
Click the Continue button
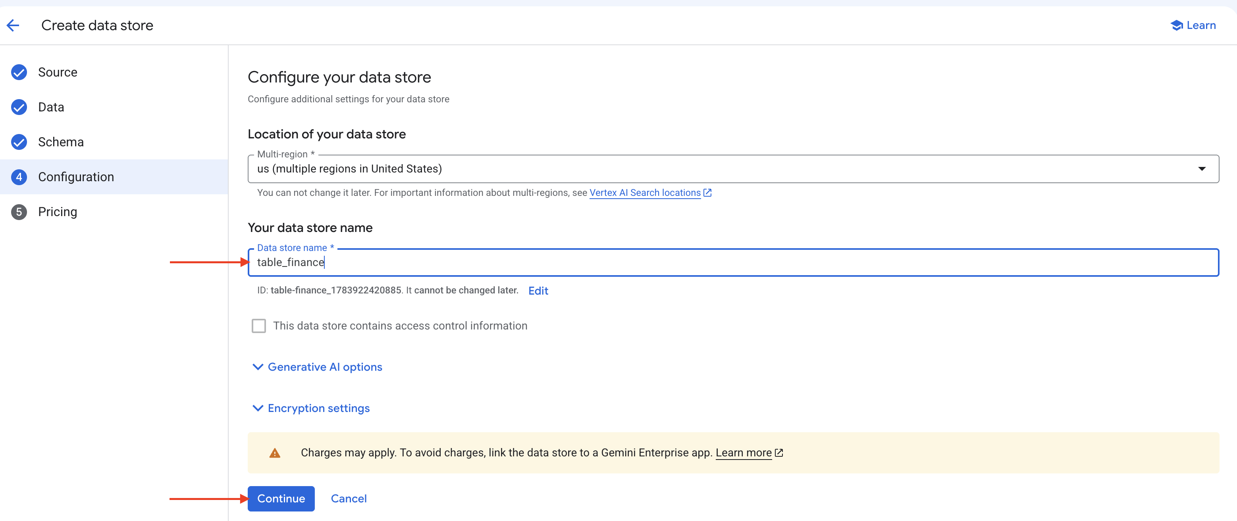tap(281, 499)
